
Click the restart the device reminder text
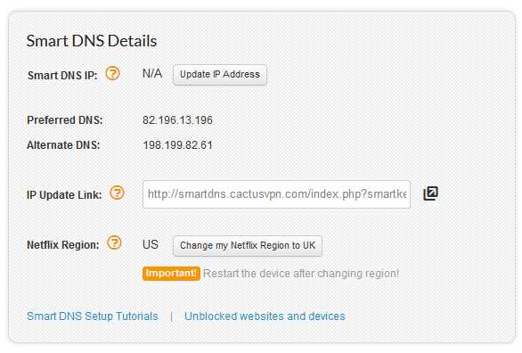coord(301,274)
